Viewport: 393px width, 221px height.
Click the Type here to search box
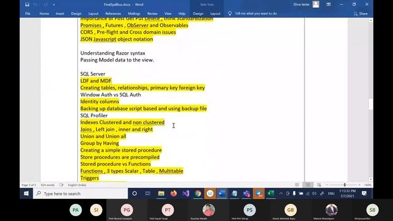pos(80,193)
